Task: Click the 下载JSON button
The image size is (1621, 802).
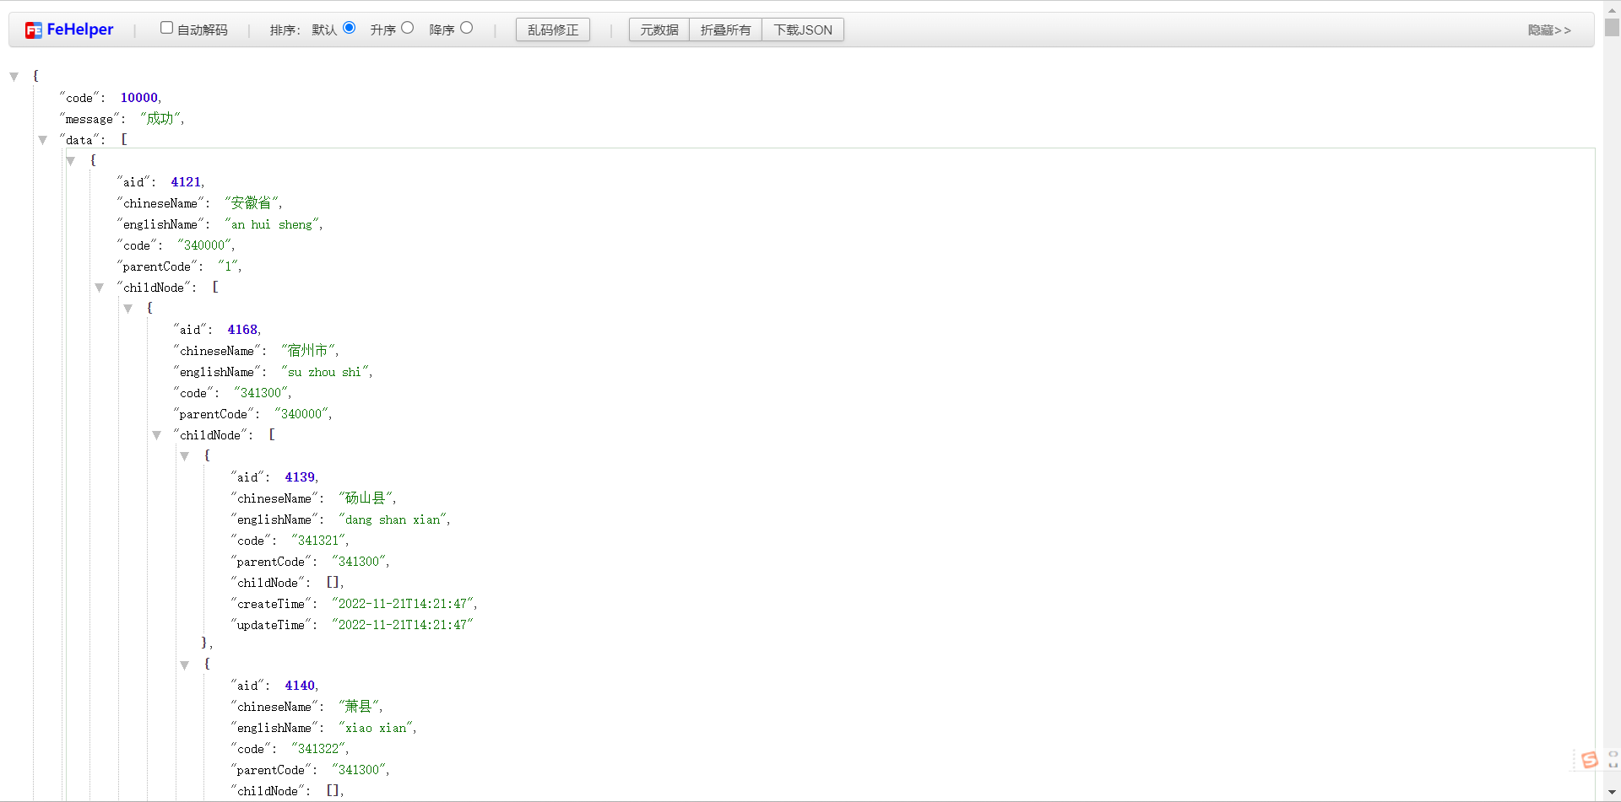Action: click(803, 30)
